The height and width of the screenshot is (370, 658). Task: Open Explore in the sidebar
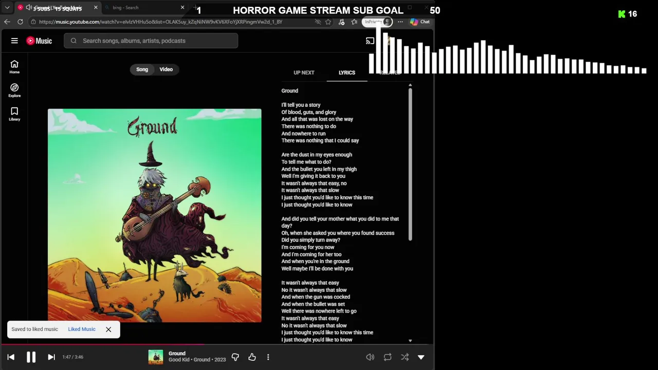(x=14, y=90)
